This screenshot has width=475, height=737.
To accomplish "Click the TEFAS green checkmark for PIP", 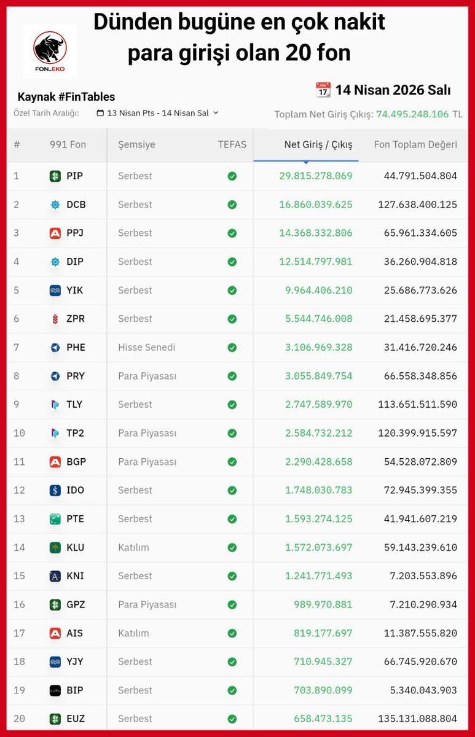I will click(x=232, y=176).
